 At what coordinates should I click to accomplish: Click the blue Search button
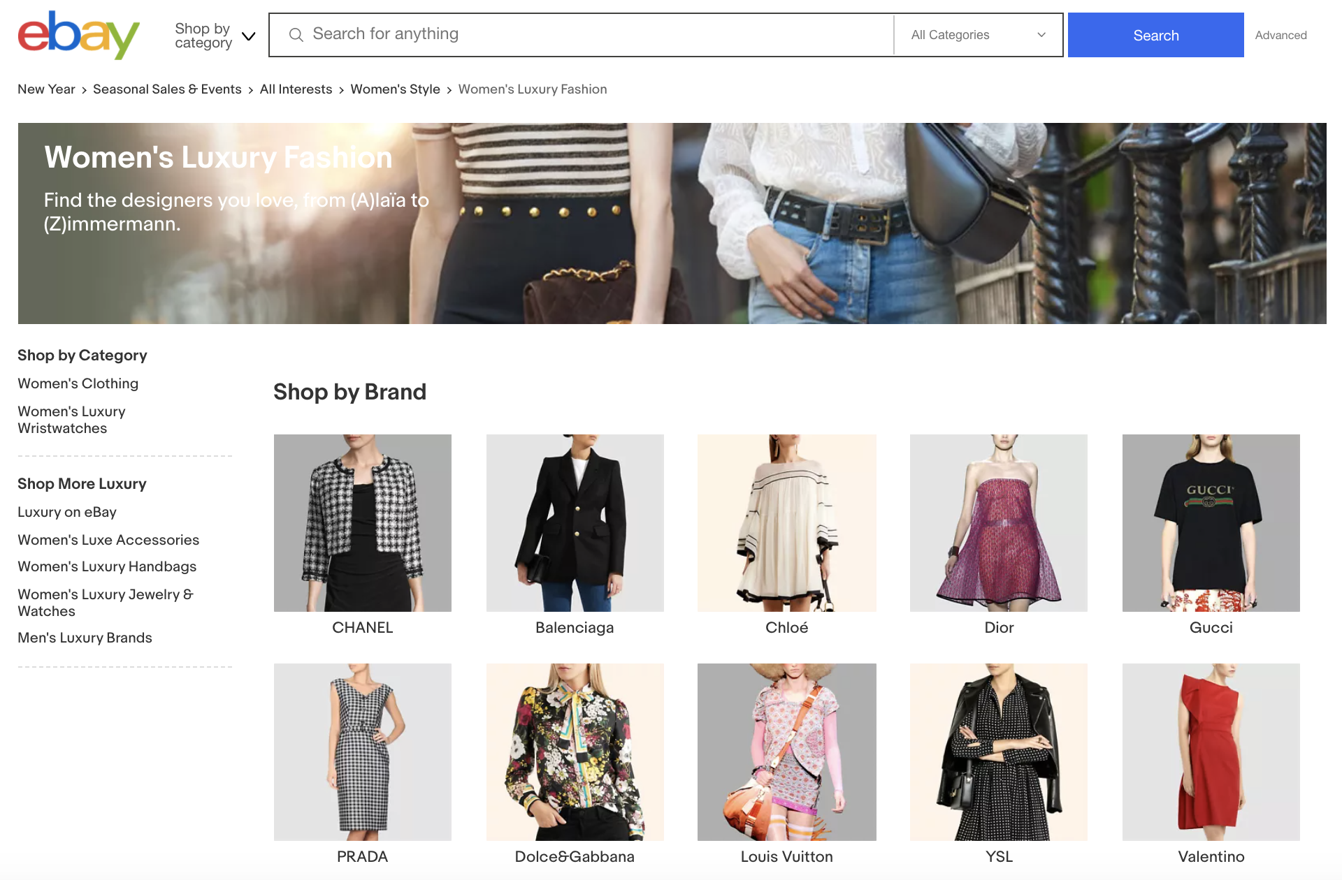pos(1155,34)
